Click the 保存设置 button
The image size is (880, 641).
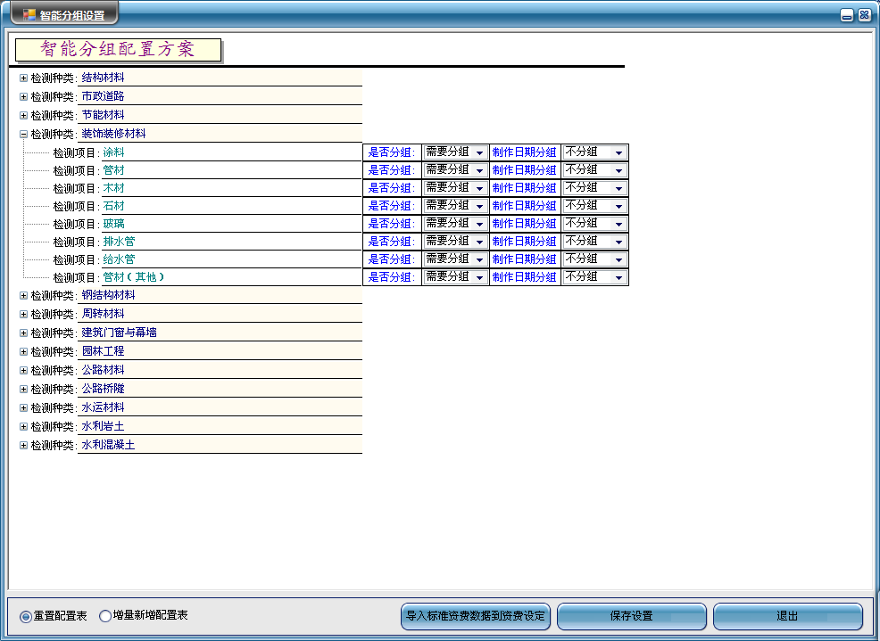pyautogui.click(x=631, y=616)
